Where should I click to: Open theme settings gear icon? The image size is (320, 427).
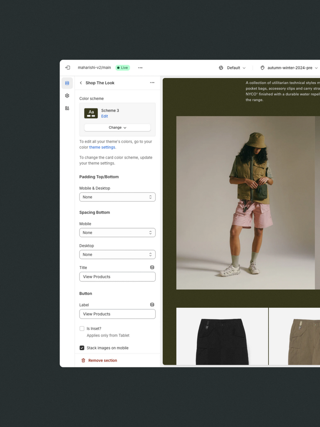pos(67,96)
